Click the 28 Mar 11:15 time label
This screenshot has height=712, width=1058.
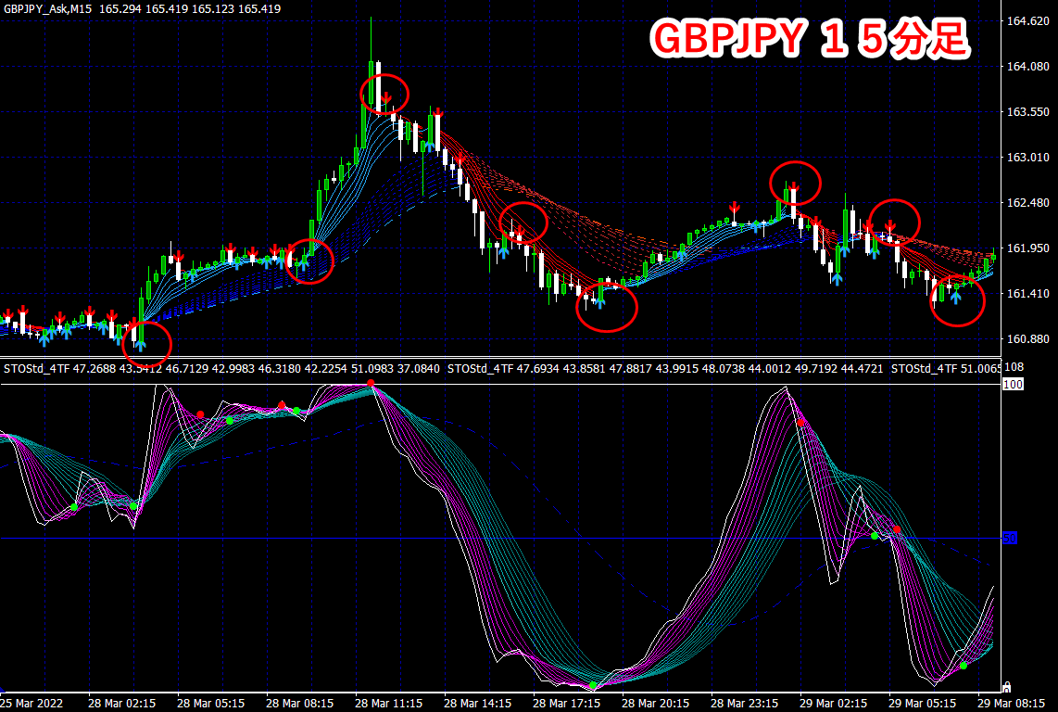389,704
